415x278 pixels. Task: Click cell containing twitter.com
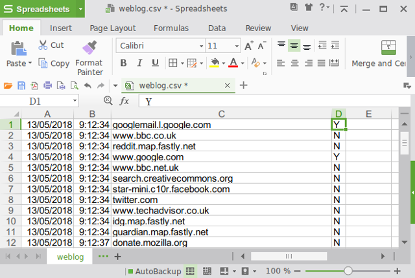tap(221, 200)
